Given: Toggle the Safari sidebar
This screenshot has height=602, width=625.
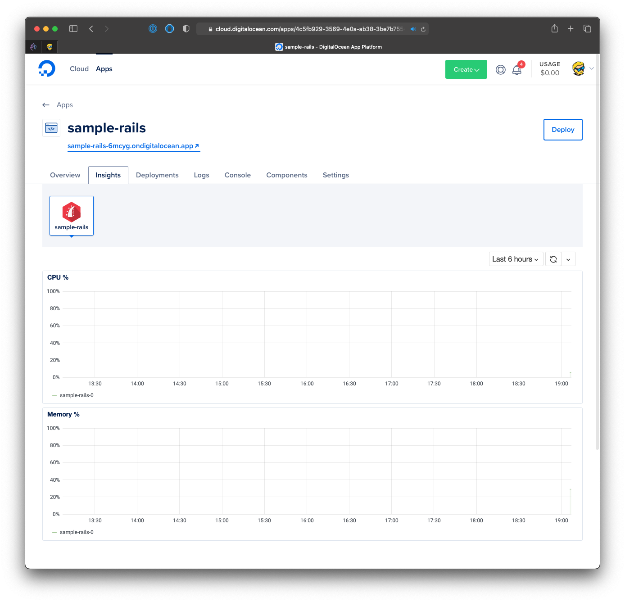Looking at the screenshot, I should pos(73,29).
